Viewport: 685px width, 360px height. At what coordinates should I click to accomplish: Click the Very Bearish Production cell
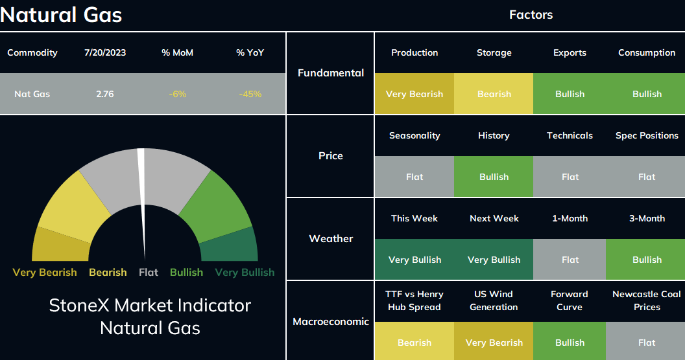(x=414, y=94)
